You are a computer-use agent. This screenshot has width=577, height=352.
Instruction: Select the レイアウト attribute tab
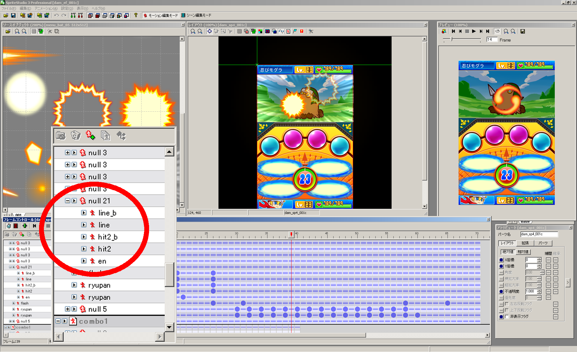coord(507,243)
